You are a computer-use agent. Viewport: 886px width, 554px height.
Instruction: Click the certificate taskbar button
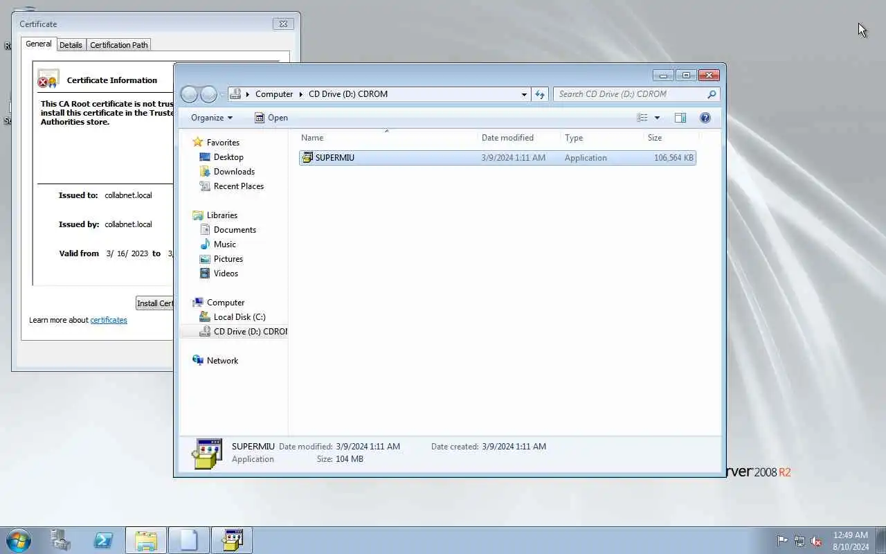click(189, 540)
